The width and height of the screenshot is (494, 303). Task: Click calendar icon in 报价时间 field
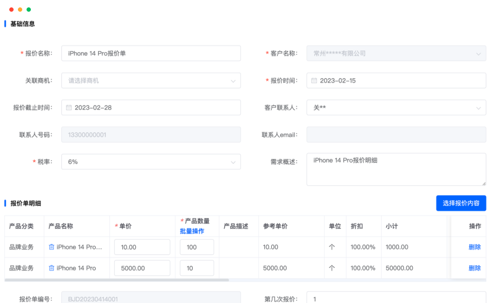[x=314, y=81]
